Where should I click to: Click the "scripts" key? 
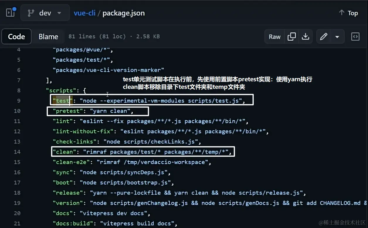61,91
